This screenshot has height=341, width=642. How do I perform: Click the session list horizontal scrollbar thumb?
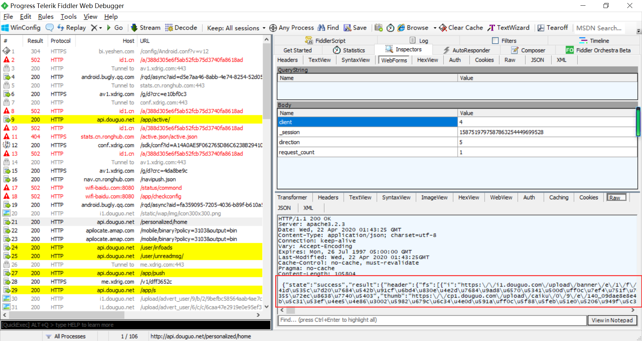[66, 315]
